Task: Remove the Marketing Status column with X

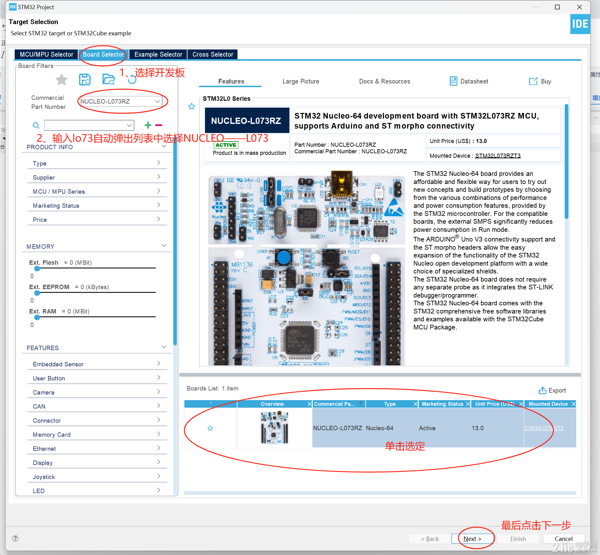Action: tap(468, 404)
